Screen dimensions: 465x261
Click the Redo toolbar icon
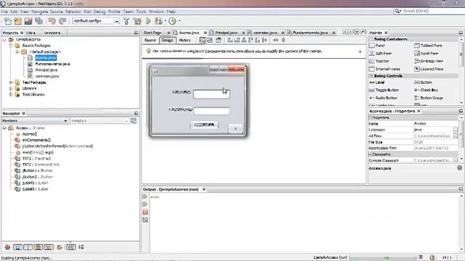62,21
